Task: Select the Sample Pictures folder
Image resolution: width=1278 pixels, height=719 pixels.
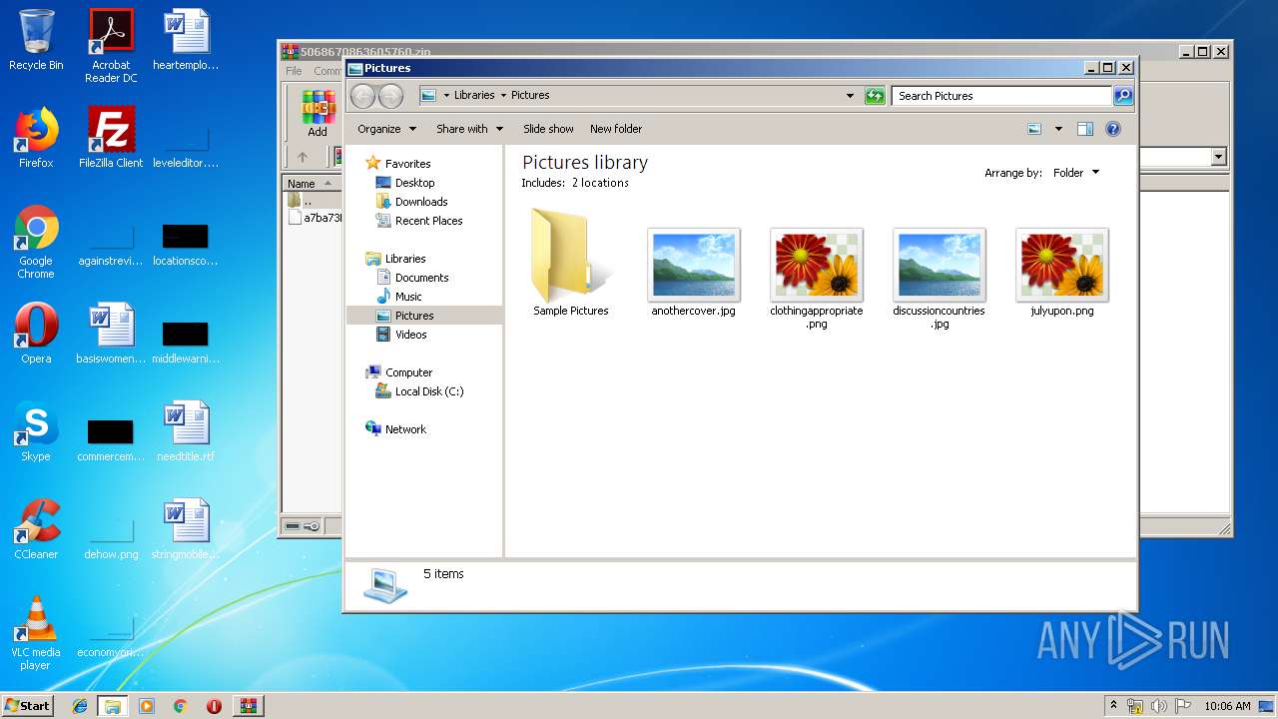Action: point(571,263)
